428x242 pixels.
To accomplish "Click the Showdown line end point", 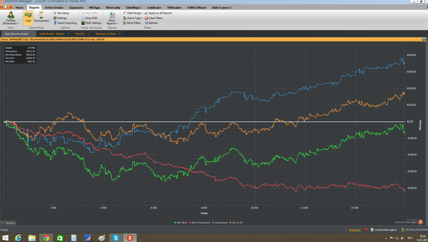I will tap(404, 63).
